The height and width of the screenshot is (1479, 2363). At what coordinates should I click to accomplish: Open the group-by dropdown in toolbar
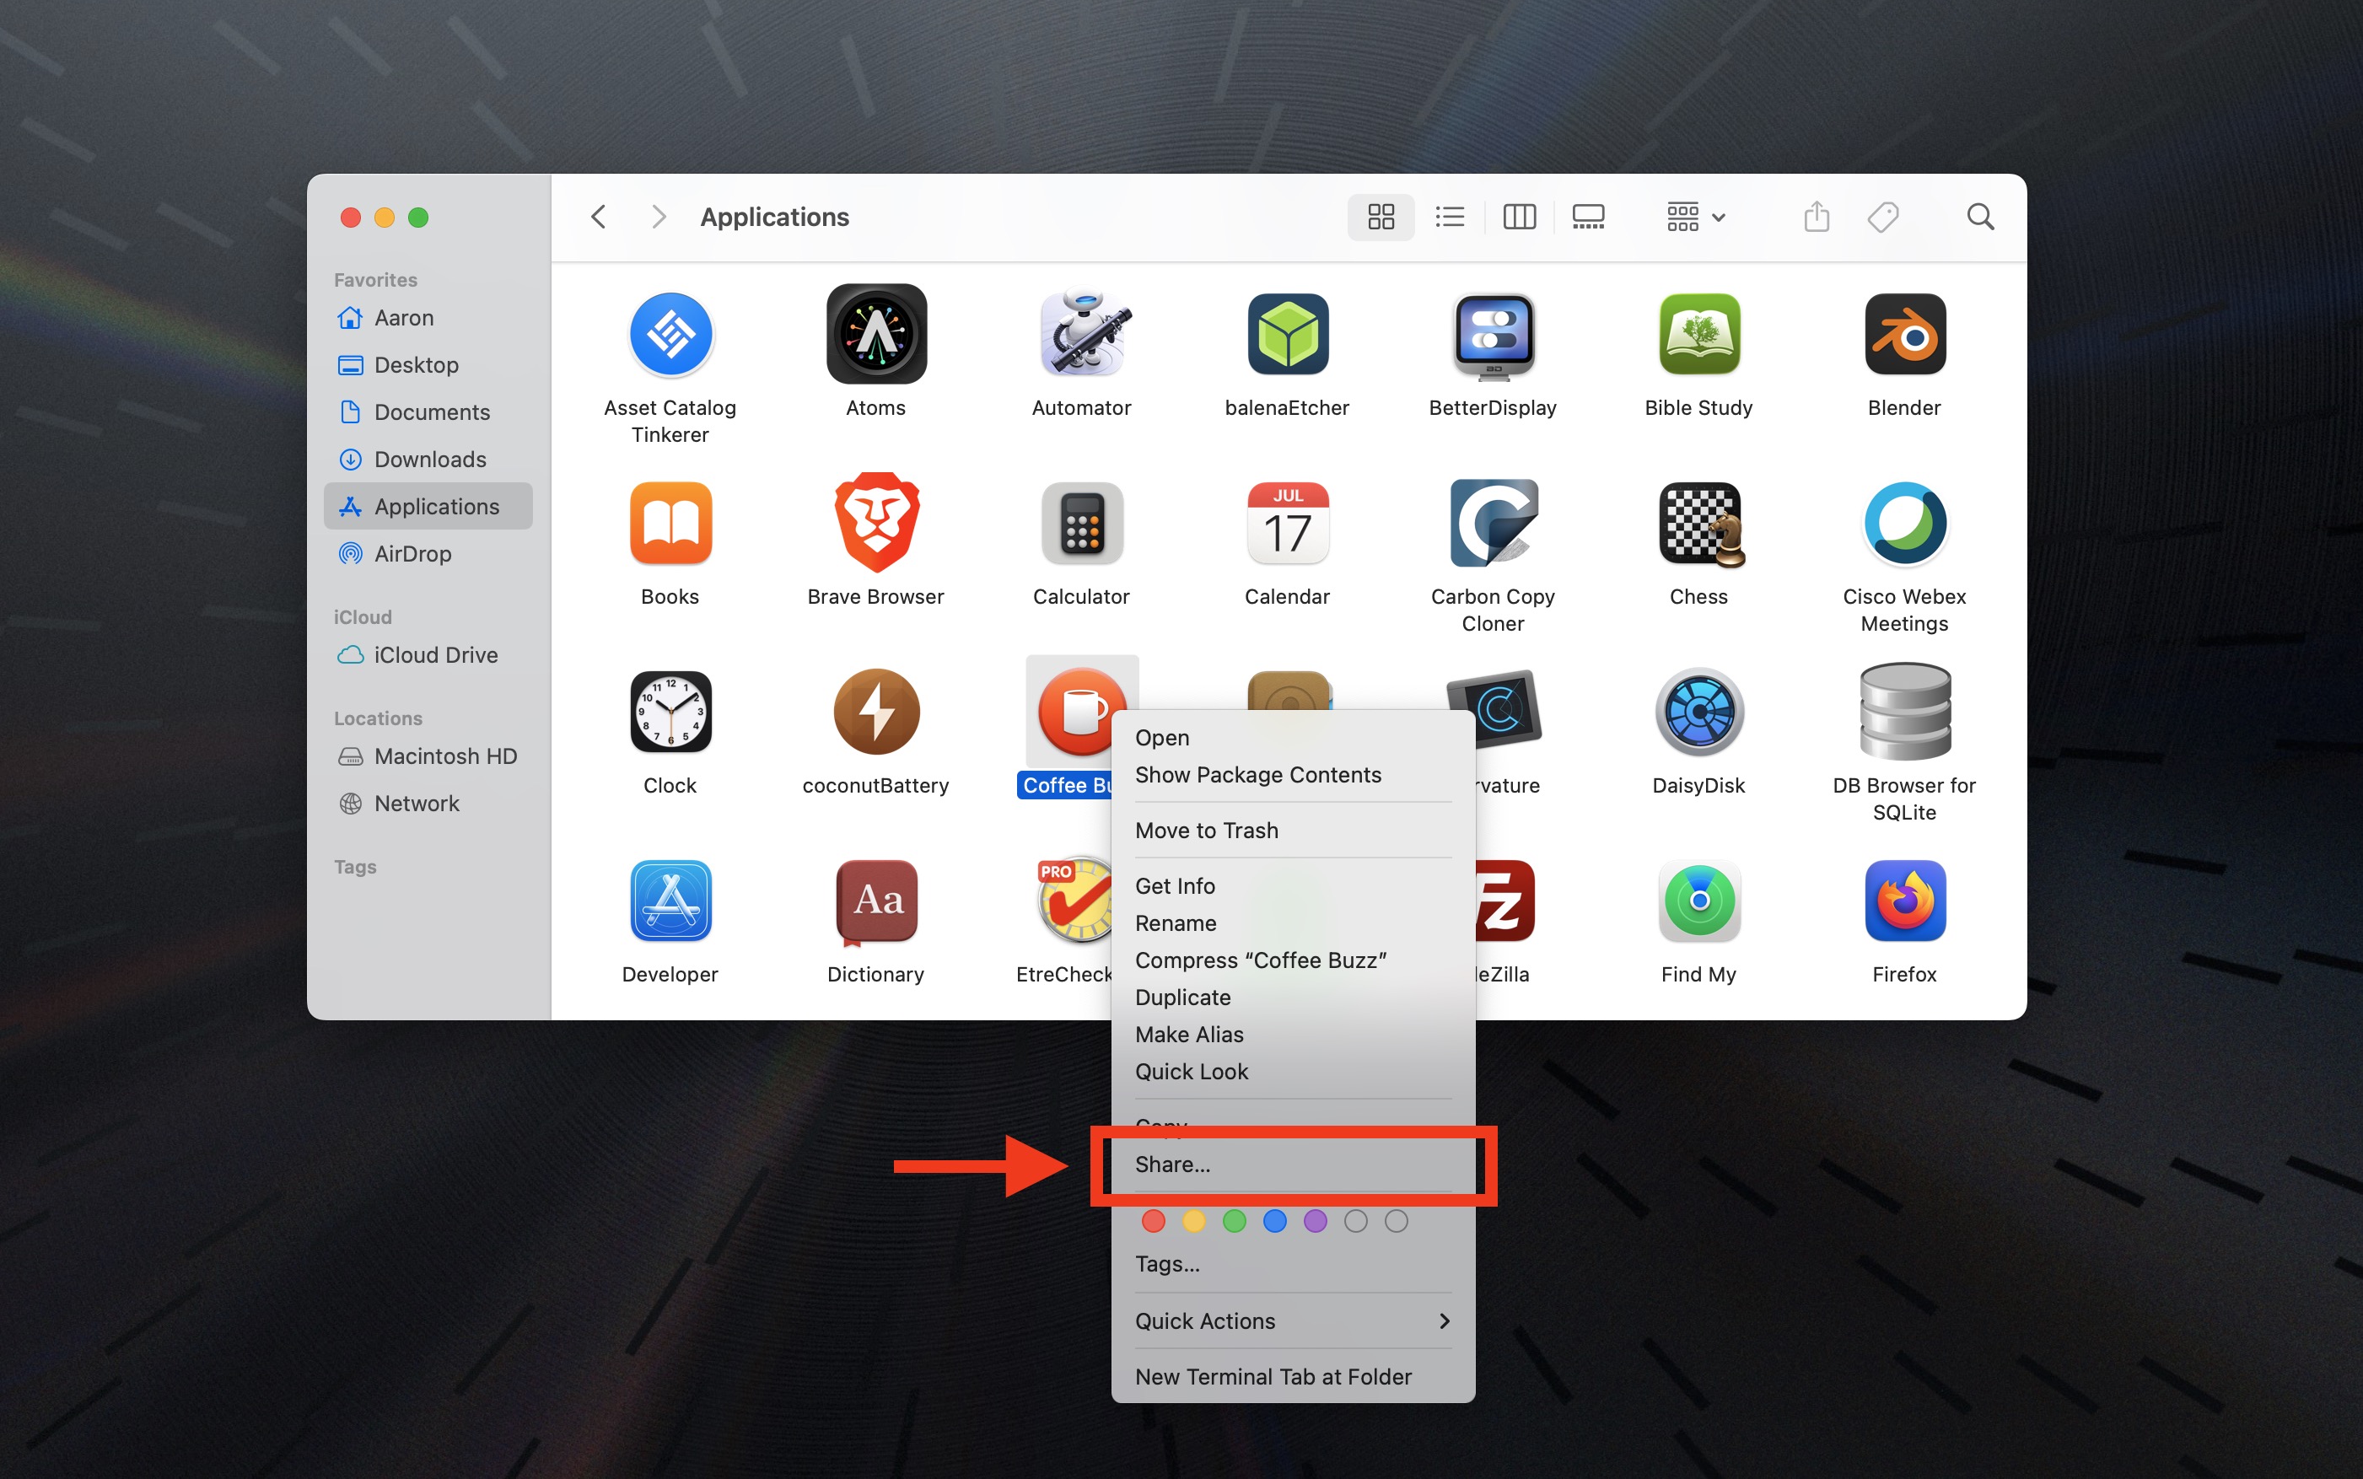pos(1696,216)
